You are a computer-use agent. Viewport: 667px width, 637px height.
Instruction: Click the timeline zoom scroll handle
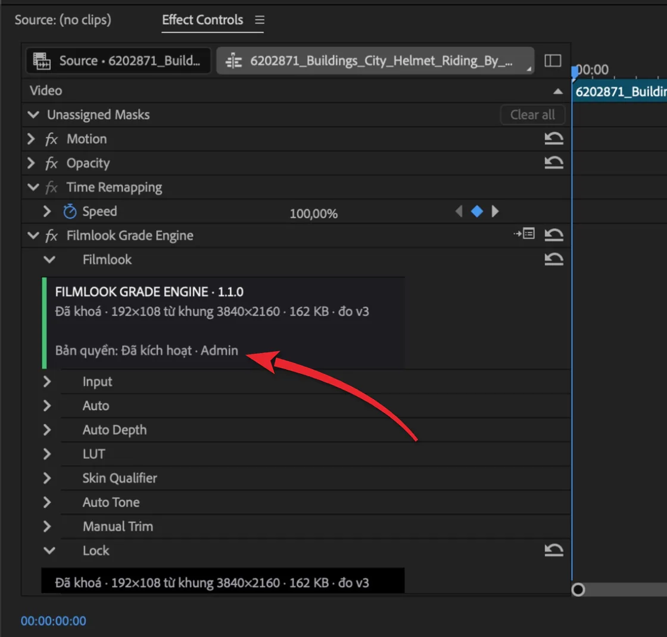pyautogui.click(x=578, y=590)
